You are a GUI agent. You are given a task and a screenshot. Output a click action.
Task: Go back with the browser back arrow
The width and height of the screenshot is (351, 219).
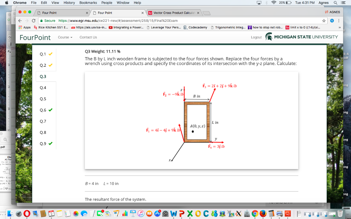(x=20, y=21)
